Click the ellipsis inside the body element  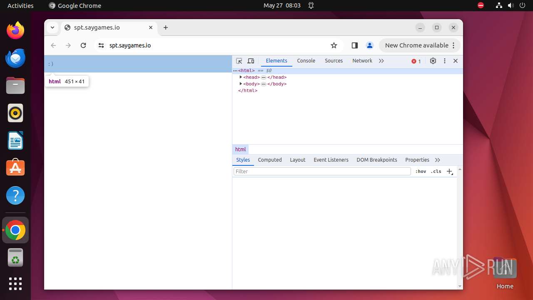[264, 84]
